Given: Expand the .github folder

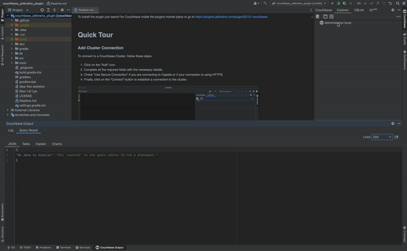Looking at the screenshot, I should click(x=12, y=20).
